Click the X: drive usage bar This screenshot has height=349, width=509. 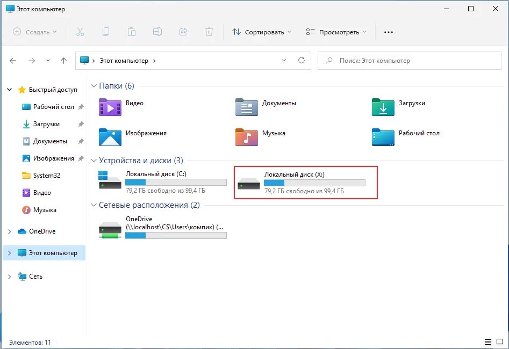click(314, 183)
